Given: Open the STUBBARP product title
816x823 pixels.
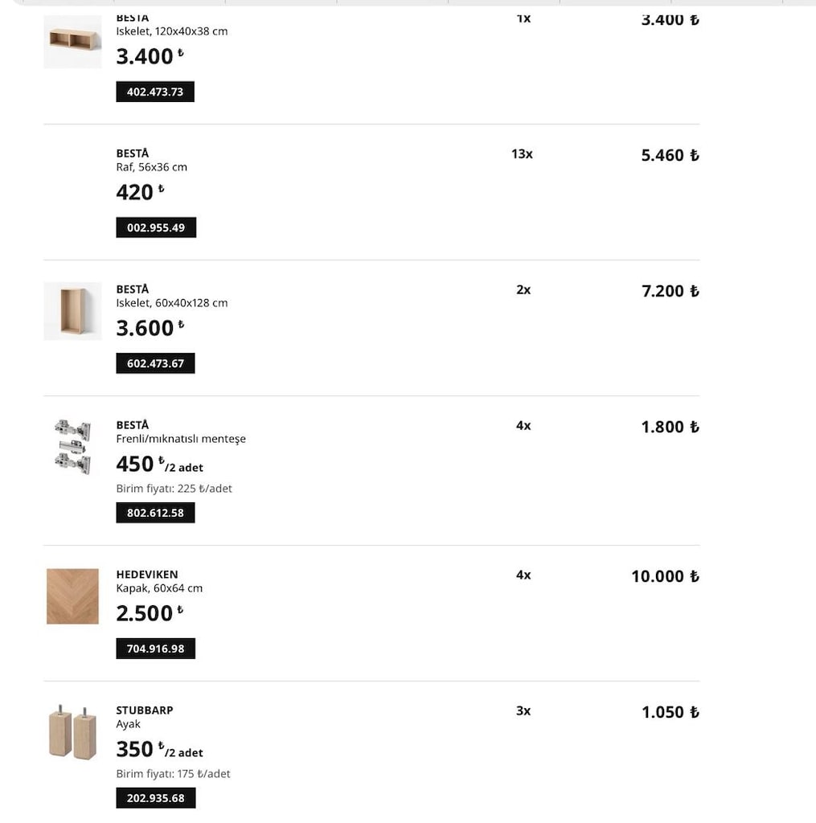Looking at the screenshot, I should [145, 710].
